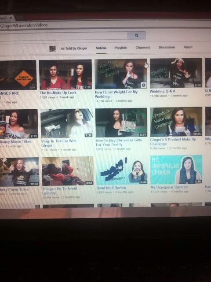The image size is (211, 282).
Task: Open the My Unpopular Opinion thumbnail
Action: click(176, 169)
